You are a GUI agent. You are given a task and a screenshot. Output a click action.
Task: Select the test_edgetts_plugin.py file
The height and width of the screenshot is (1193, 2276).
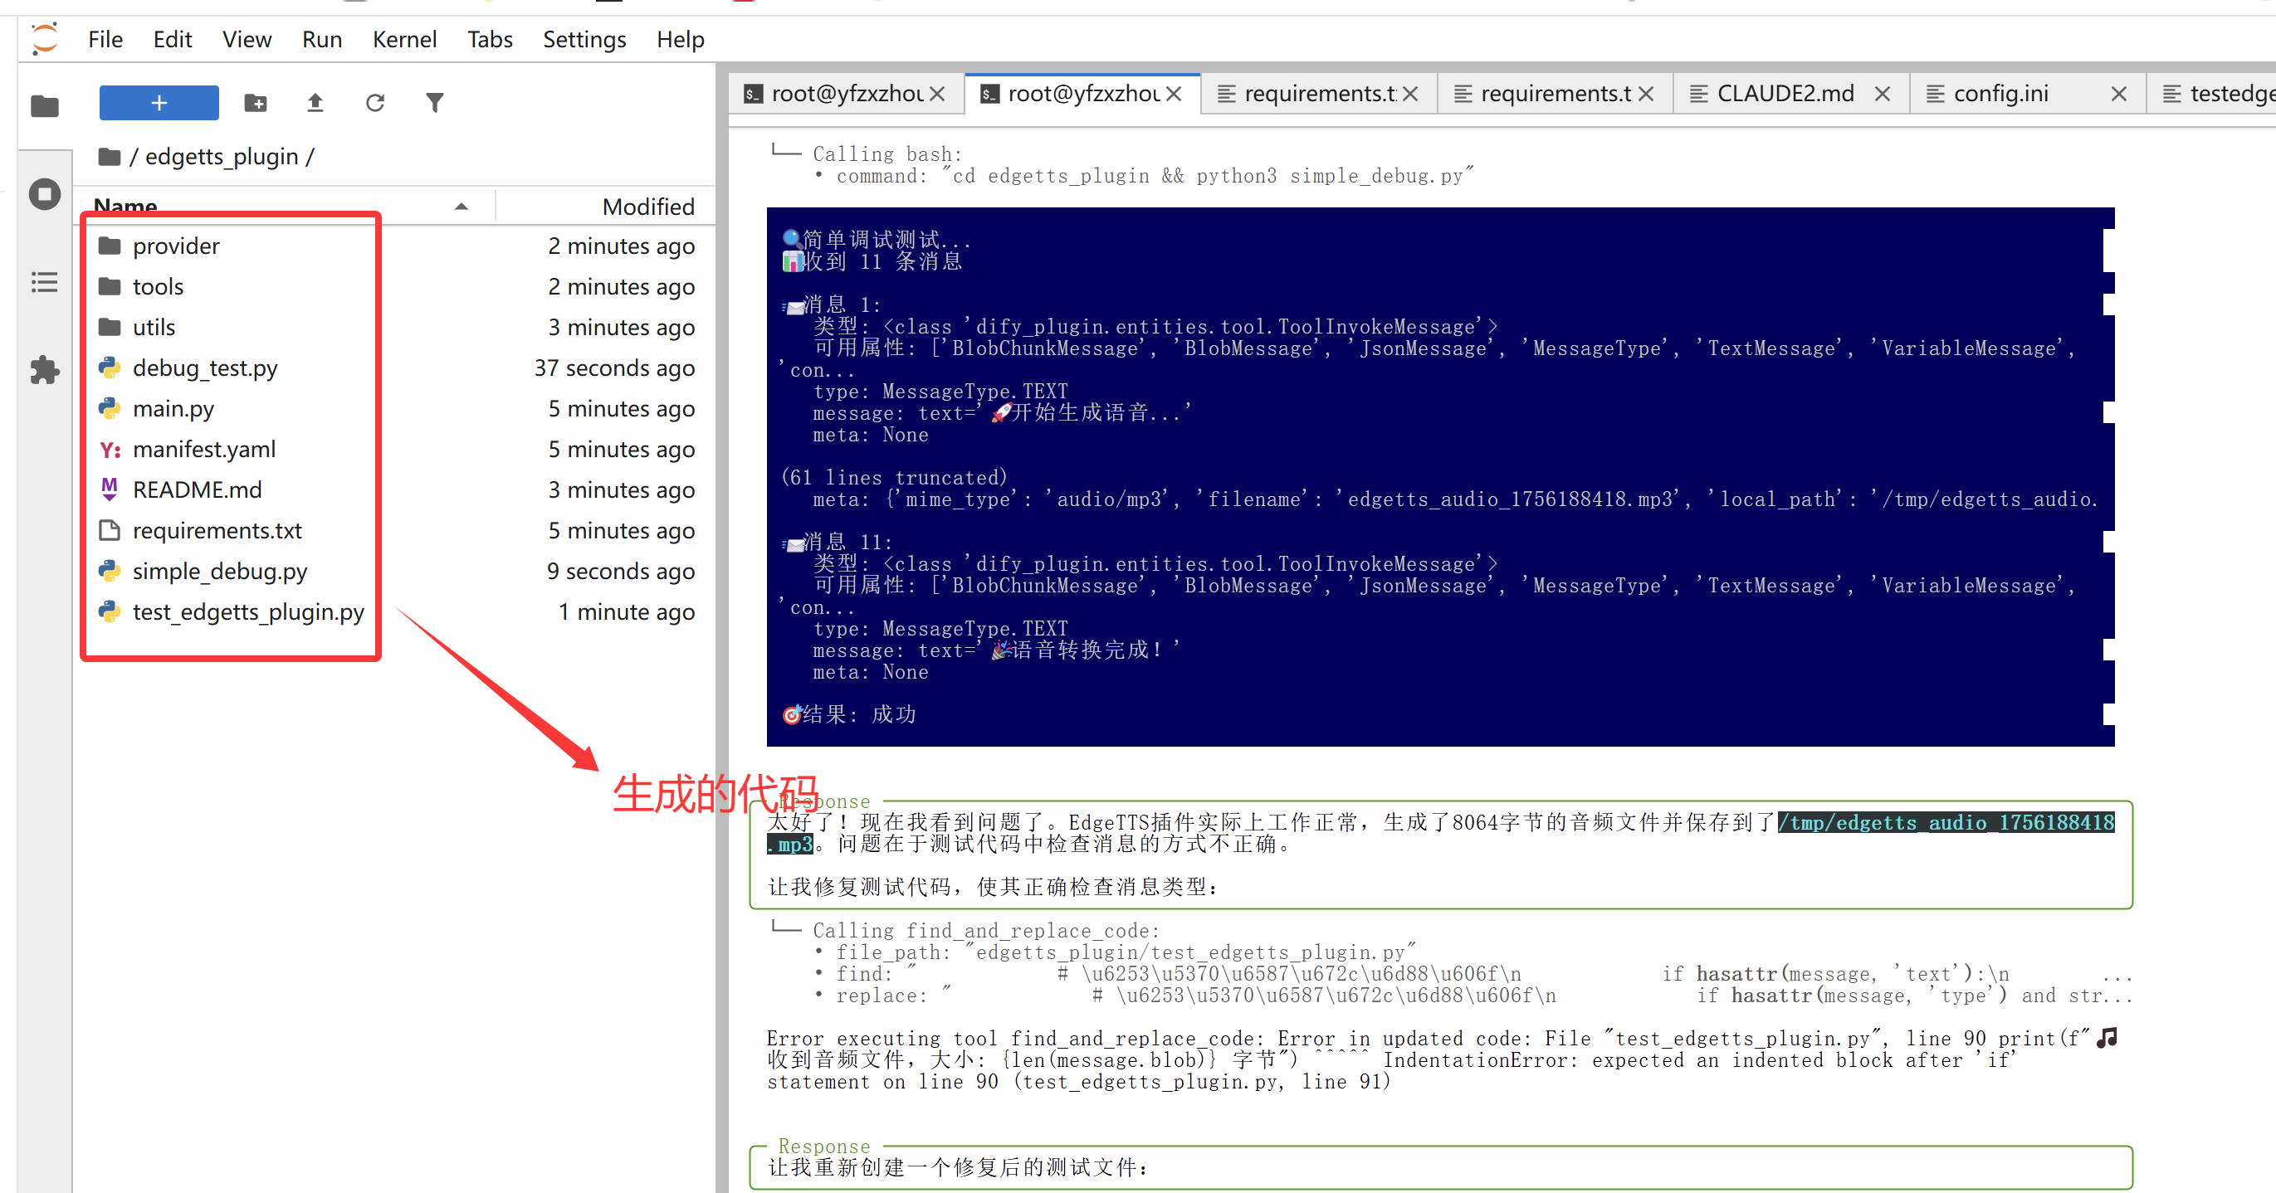(x=248, y=611)
